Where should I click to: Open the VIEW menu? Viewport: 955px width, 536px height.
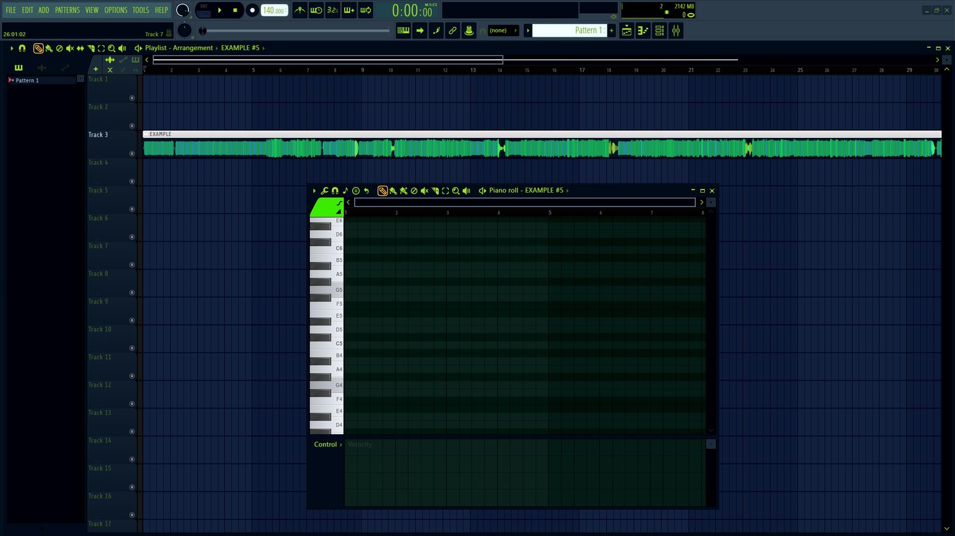[x=92, y=10]
